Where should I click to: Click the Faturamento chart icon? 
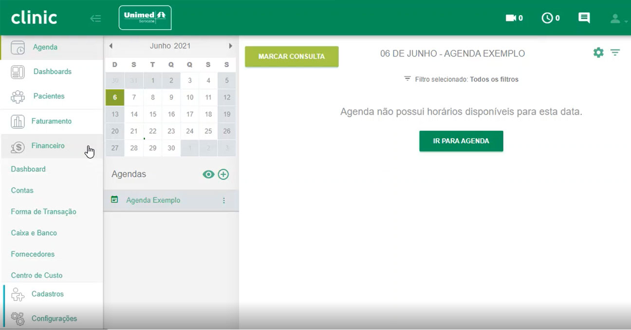pyautogui.click(x=18, y=121)
